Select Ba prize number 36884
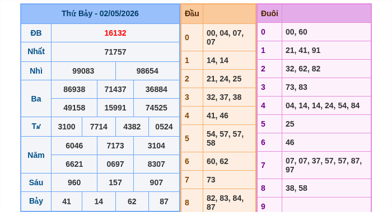 (156, 89)
